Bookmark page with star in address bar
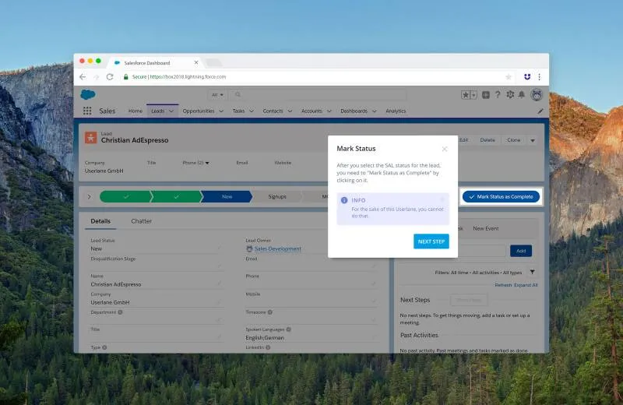 pos(509,76)
